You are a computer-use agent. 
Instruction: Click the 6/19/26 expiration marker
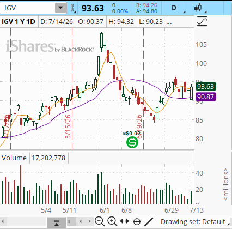[139, 126]
